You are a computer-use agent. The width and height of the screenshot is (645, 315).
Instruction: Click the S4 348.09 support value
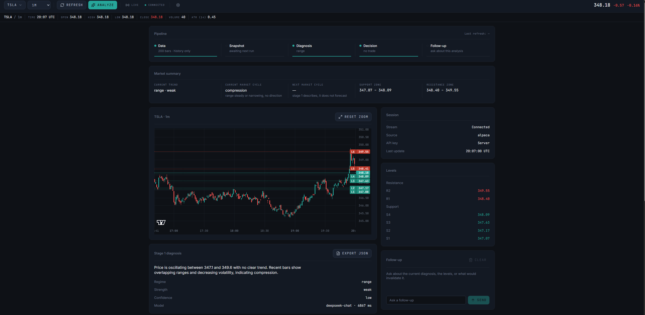coord(483,215)
